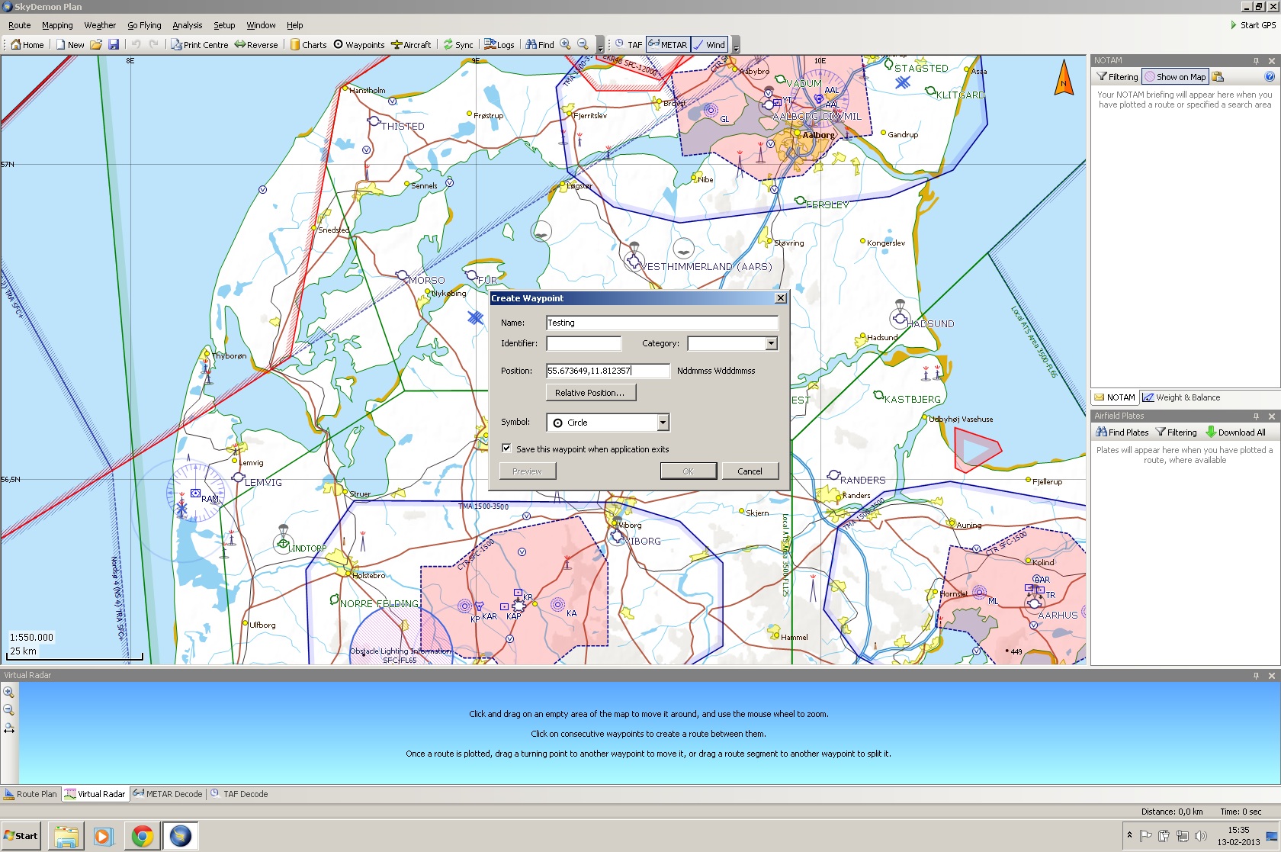
Task: Click the Relative Position button
Action: point(590,393)
